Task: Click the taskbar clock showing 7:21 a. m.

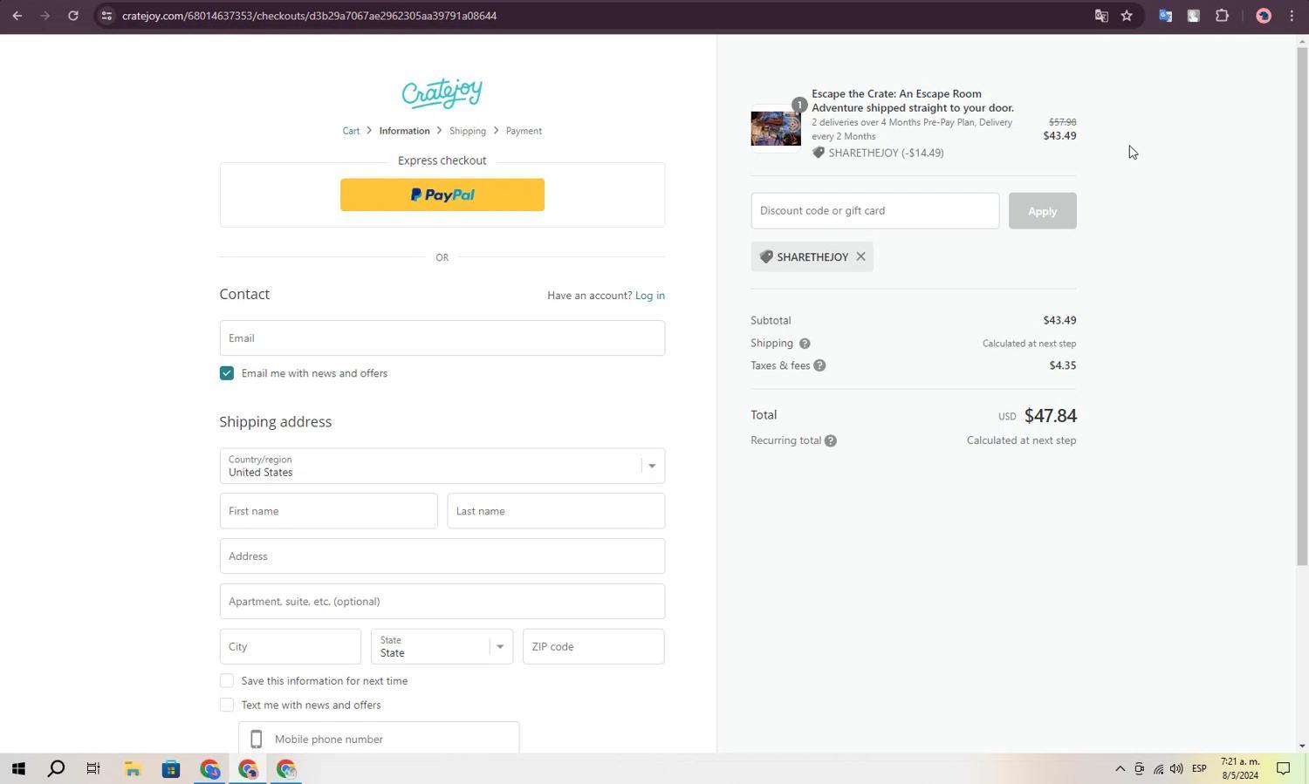Action: coord(1239,768)
